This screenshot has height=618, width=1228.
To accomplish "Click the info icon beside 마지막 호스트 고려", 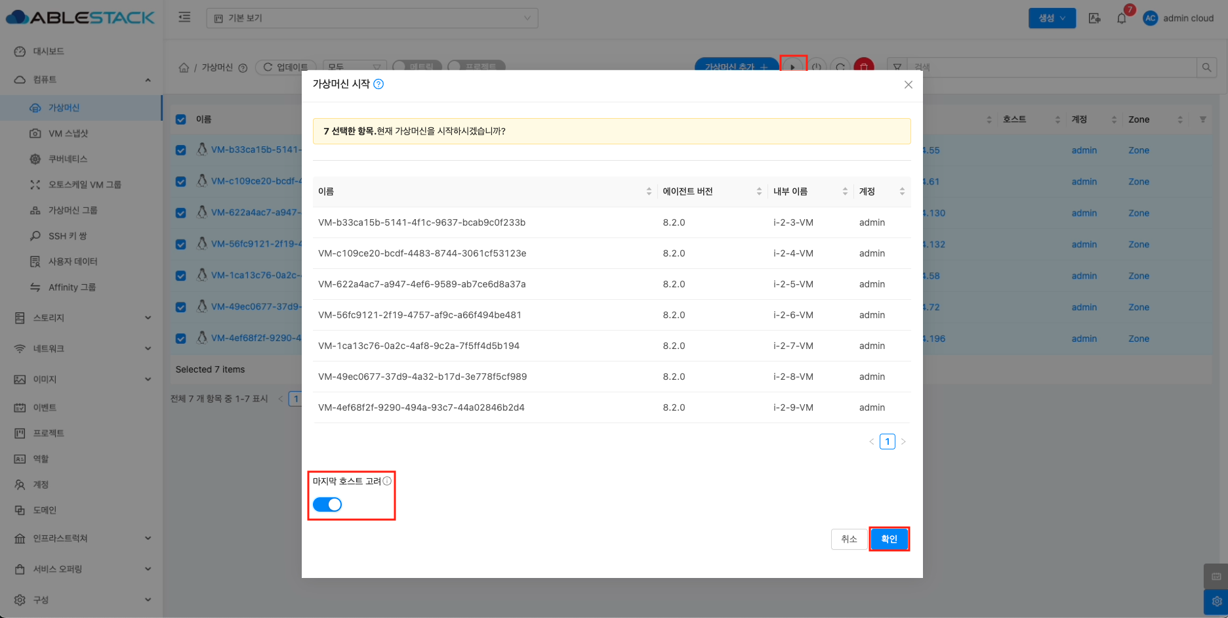I will pyautogui.click(x=387, y=481).
